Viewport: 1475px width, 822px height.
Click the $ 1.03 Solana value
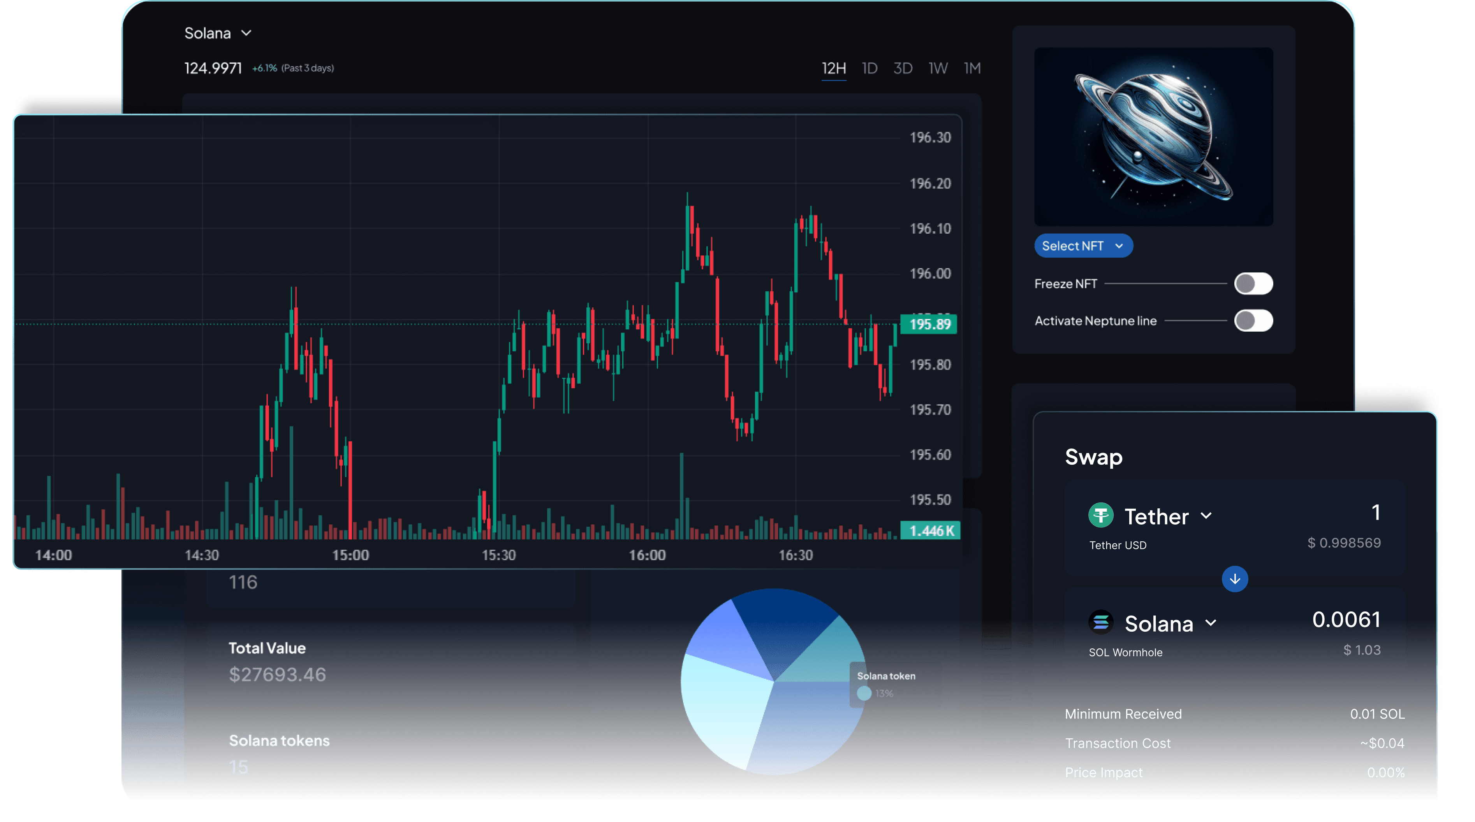(x=1362, y=650)
